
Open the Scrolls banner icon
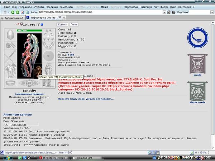[x=197, y=64]
